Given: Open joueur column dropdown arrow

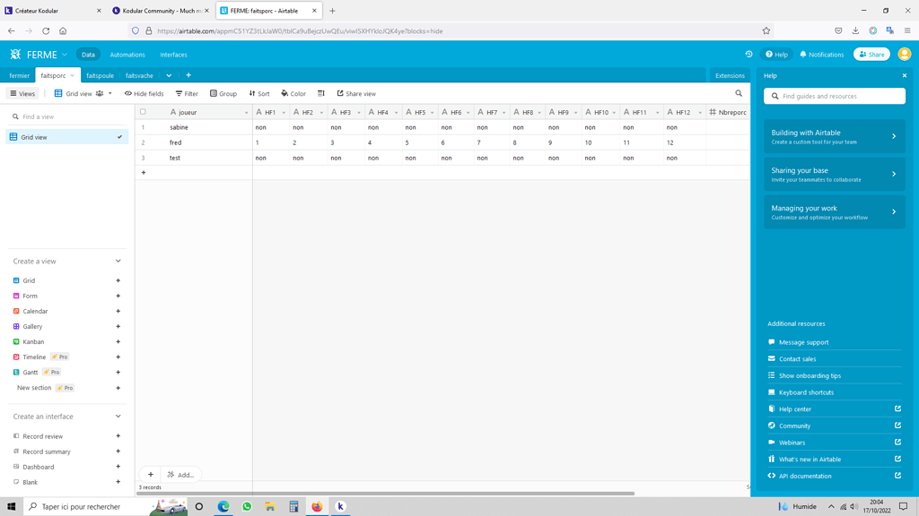Looking at the screenshot, I should [x=246, y=112].
